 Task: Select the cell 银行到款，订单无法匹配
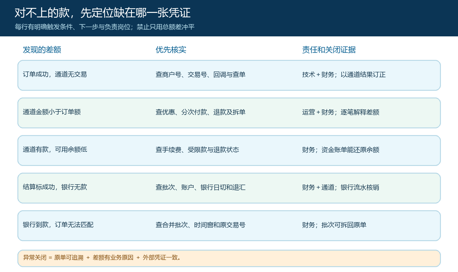(x=58, y=225)
